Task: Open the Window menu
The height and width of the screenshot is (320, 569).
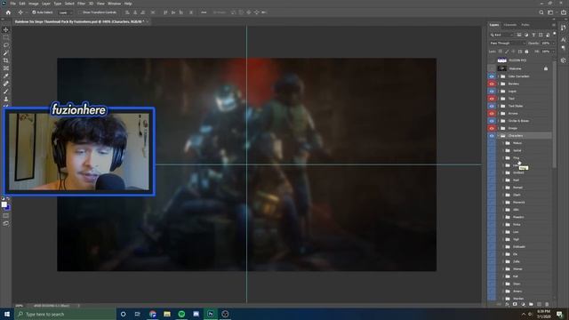Action: coord(114,4)
